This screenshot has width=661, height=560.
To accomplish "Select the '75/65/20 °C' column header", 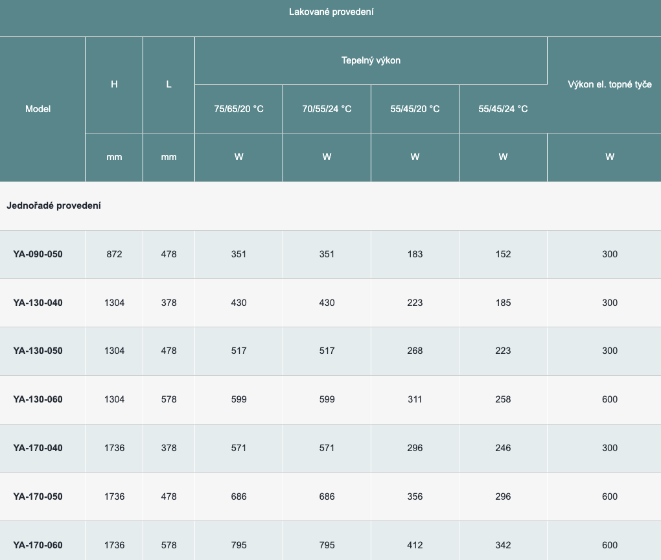I will pos(238,109).
